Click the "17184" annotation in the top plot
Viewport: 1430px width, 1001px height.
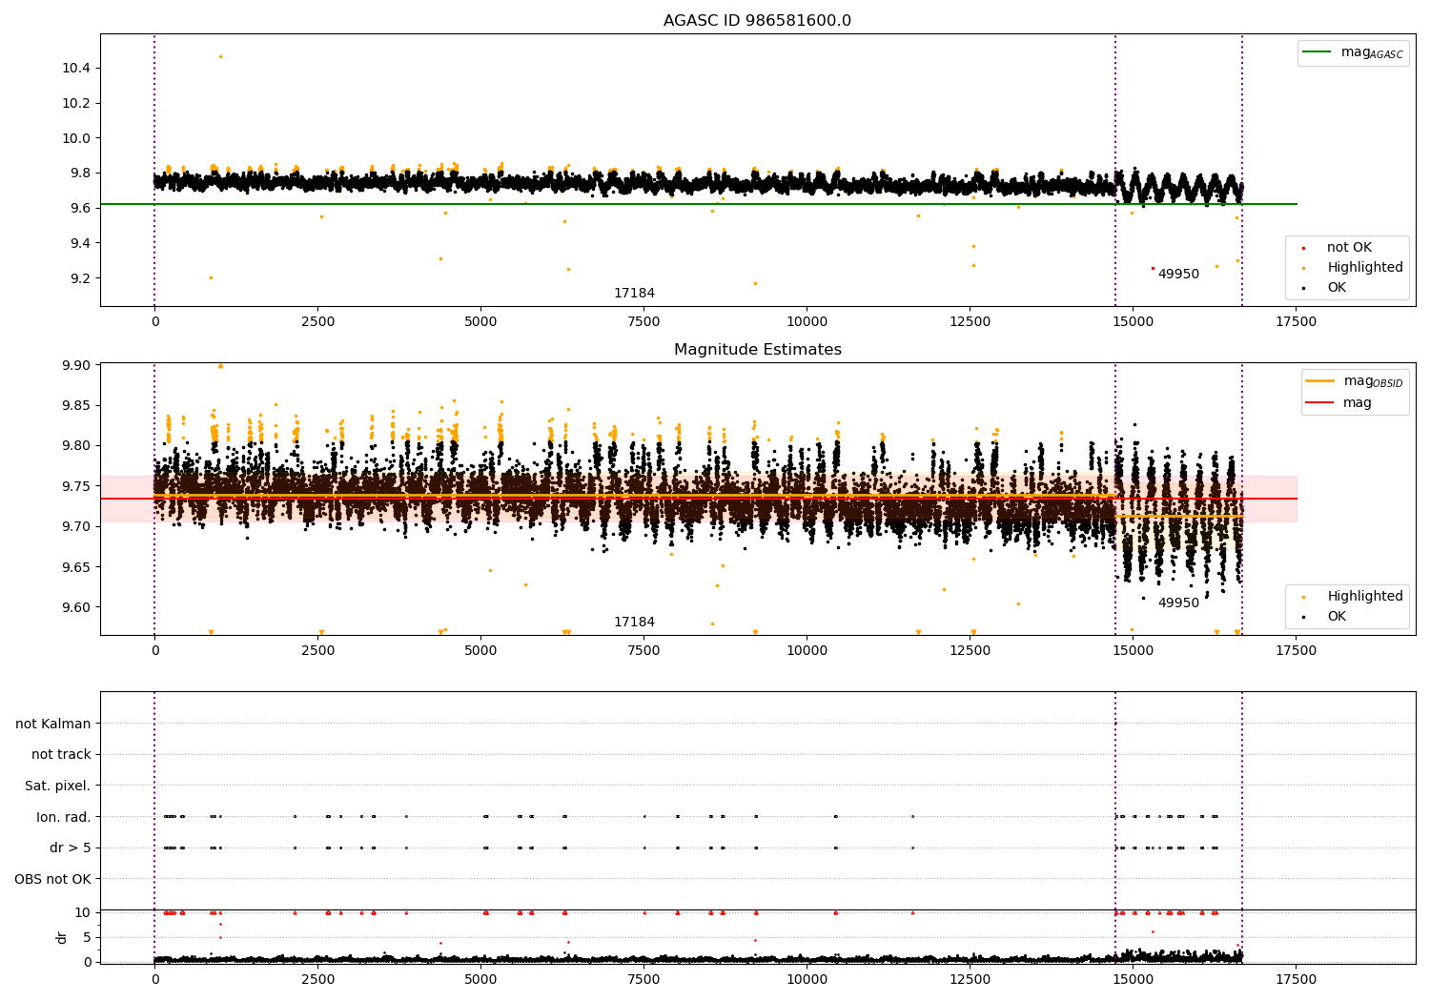(x=634, y=294)
